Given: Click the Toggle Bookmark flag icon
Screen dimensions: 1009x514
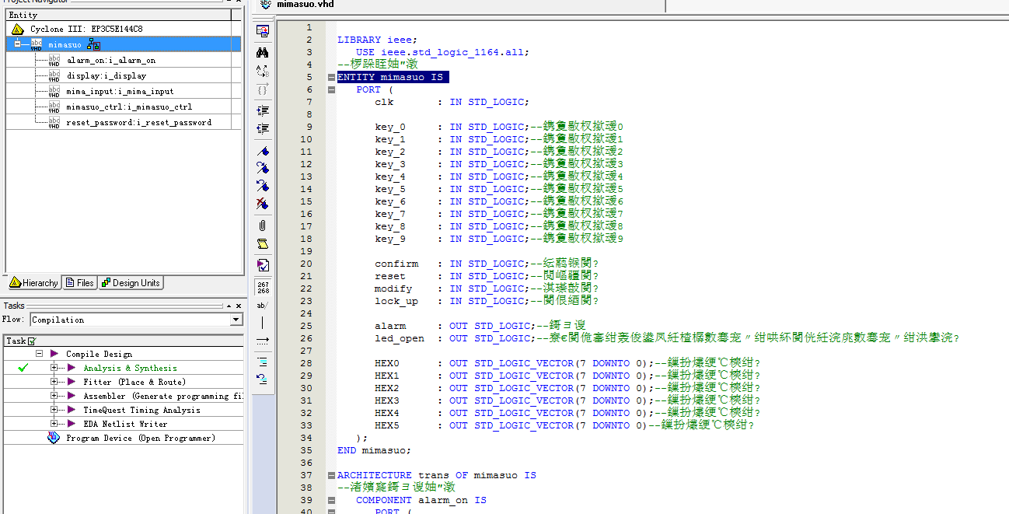Looking at the screenshot, I should pyautogui.click(x=263, y=149).
